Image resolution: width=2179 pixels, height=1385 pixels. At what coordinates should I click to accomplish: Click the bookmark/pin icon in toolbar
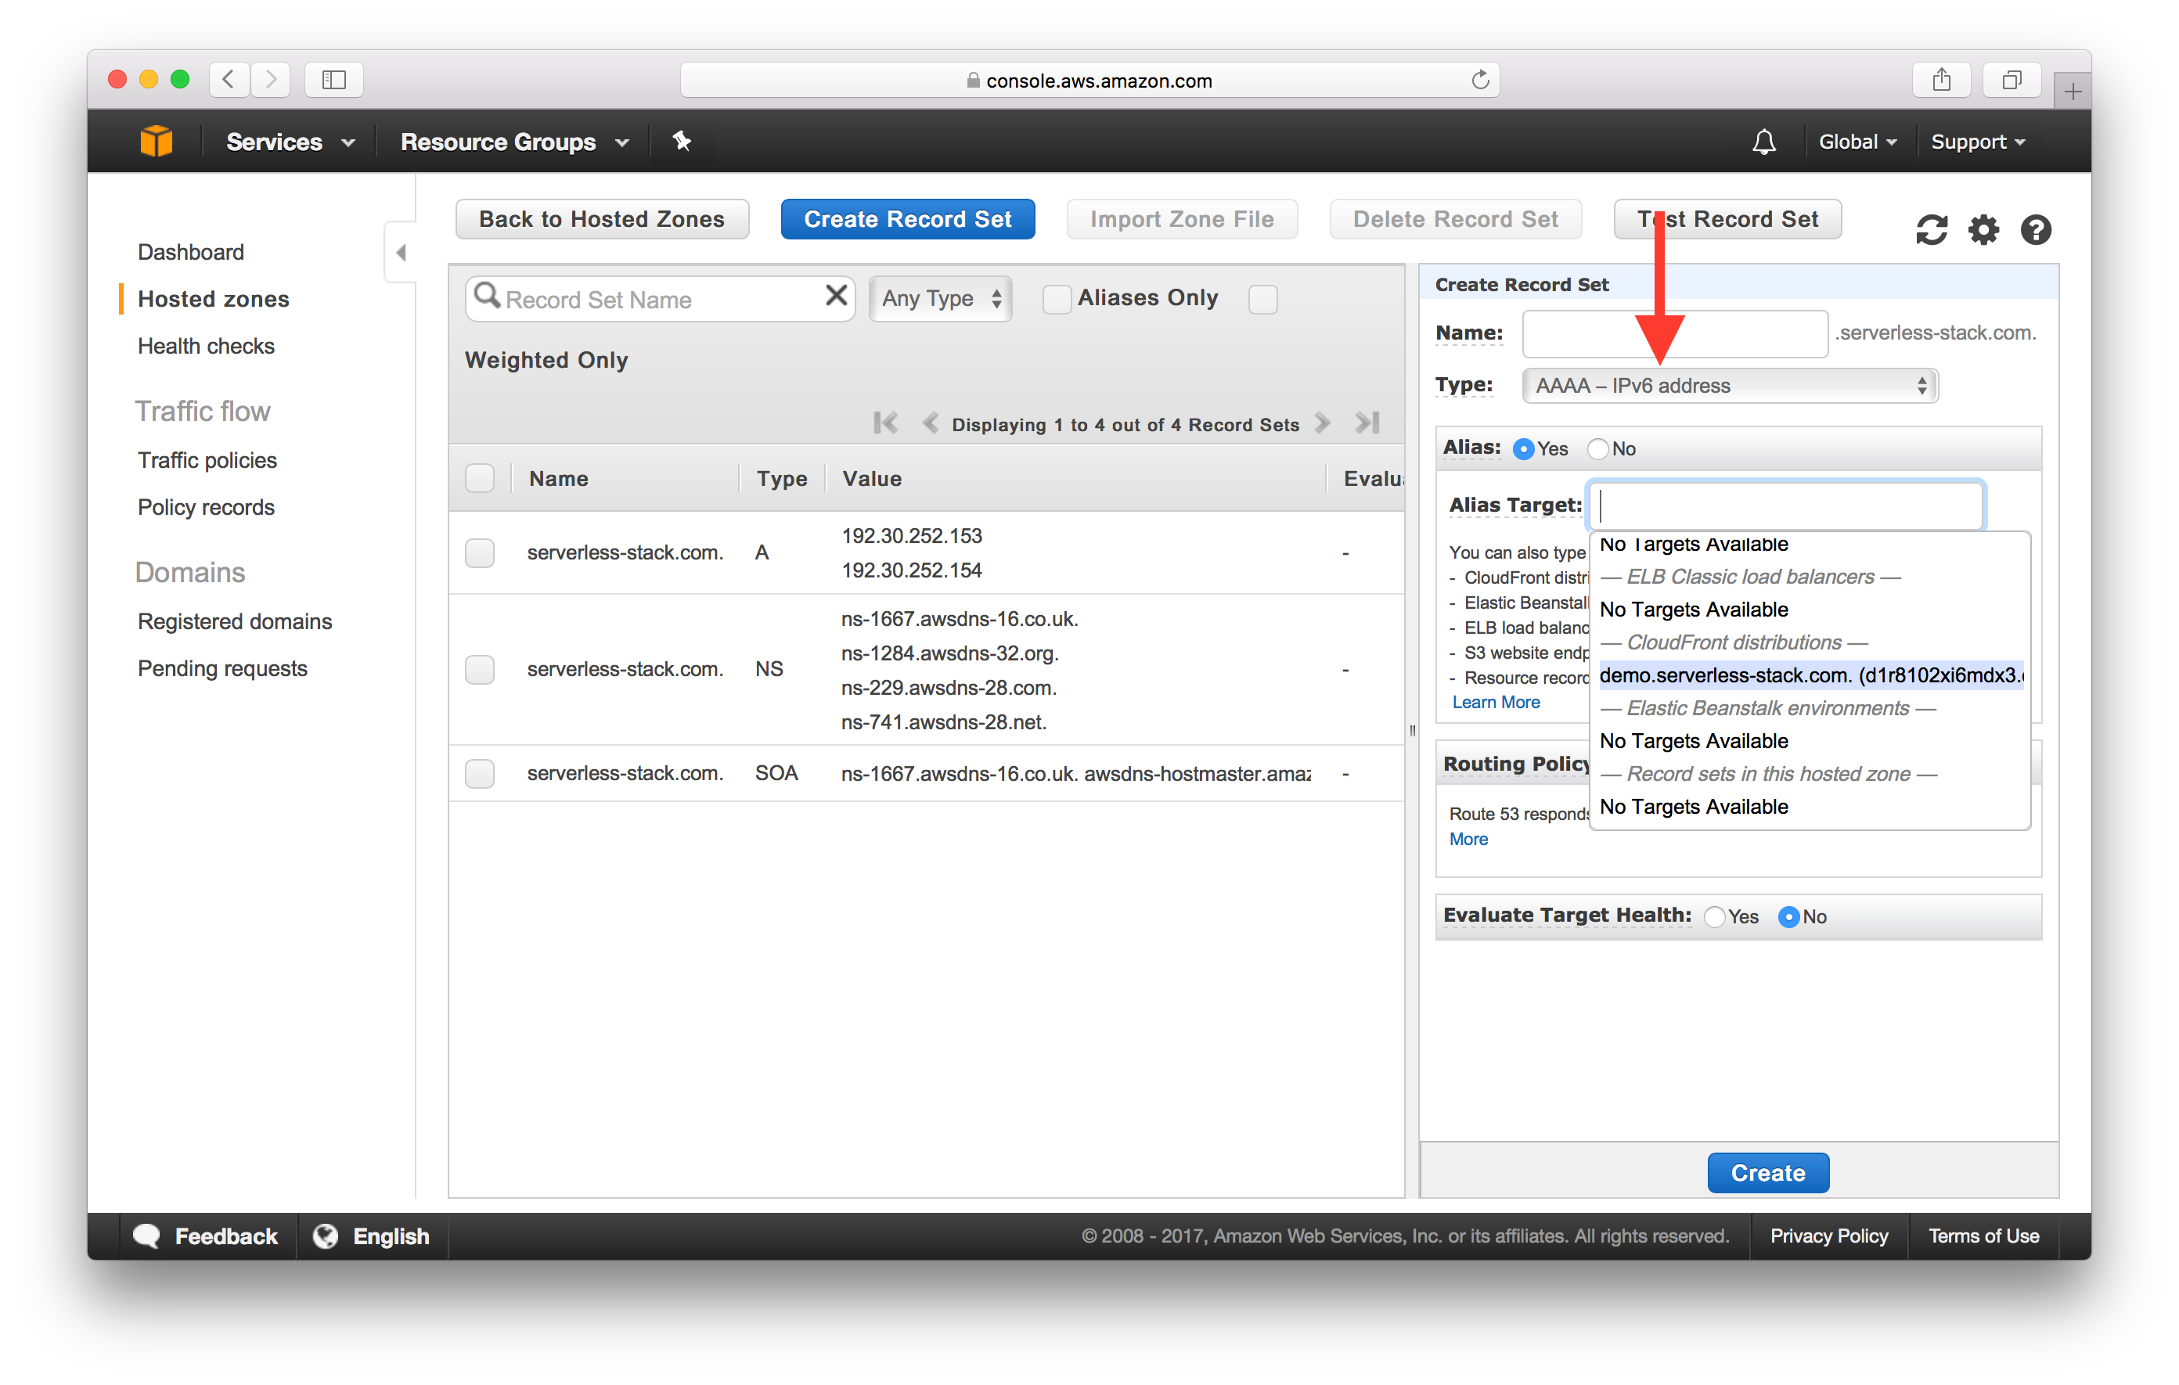(x=679, y=142)
